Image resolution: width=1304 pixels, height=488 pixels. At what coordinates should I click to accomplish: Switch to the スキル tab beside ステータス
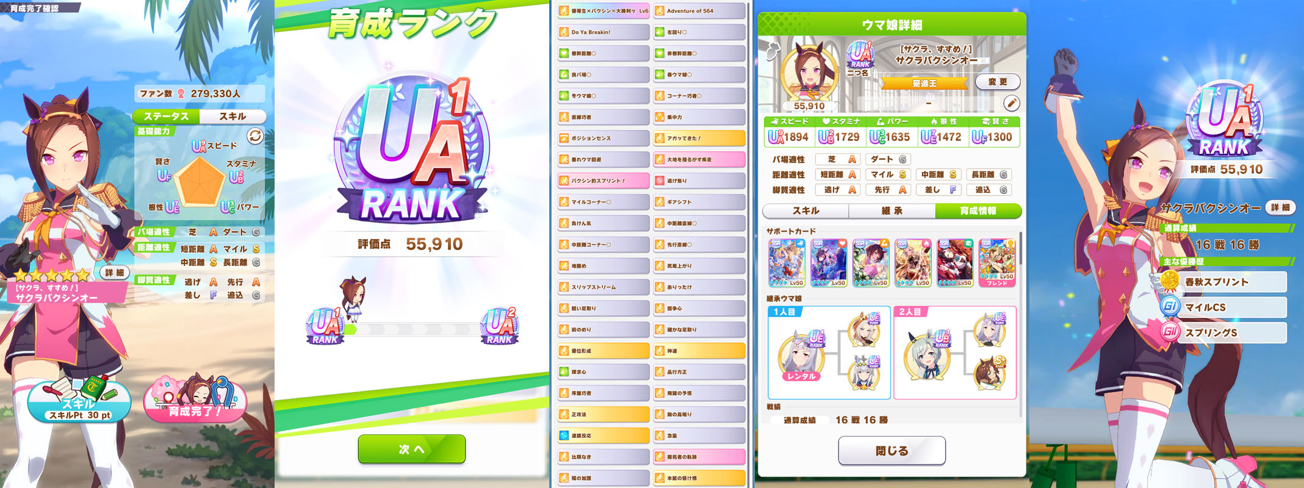[x=233, y=117]
